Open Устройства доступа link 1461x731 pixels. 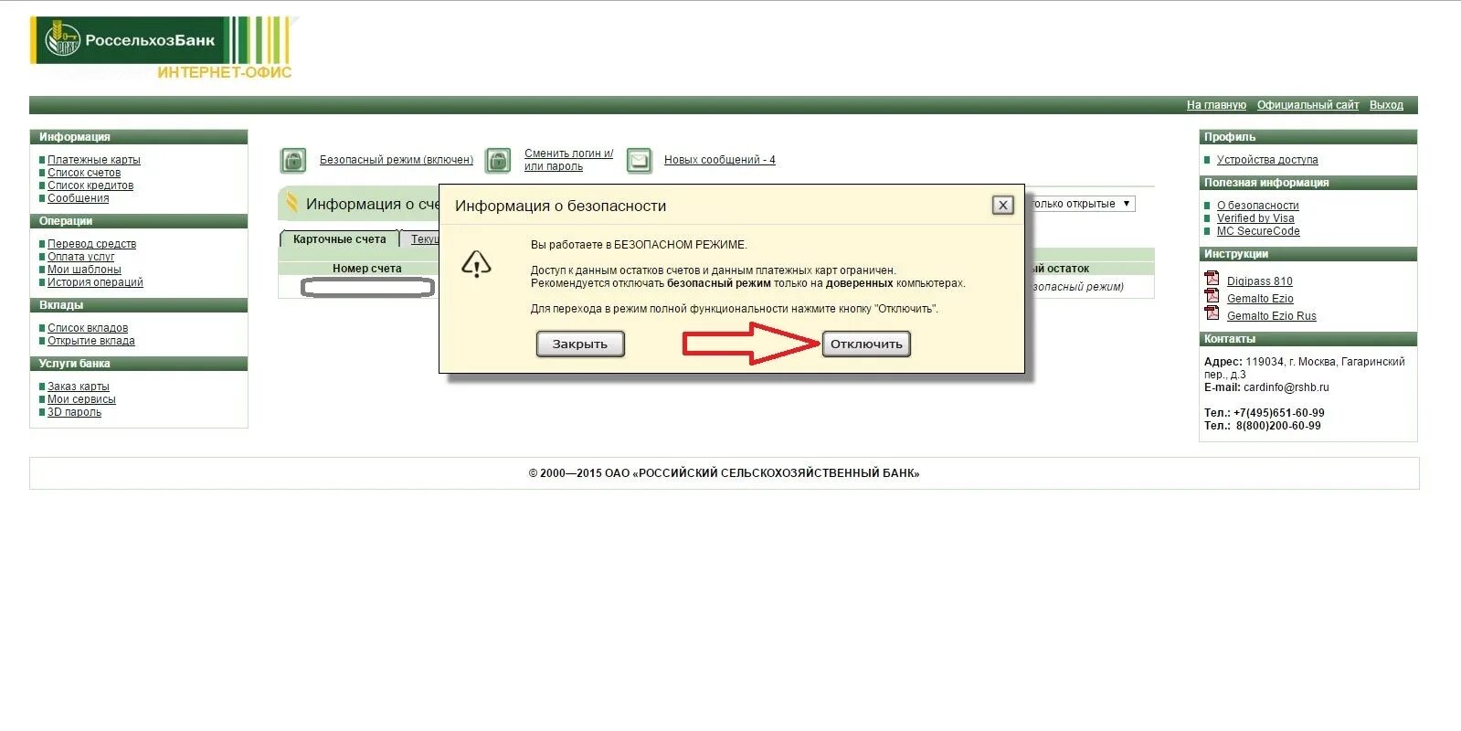click(x=1267, y=160)
